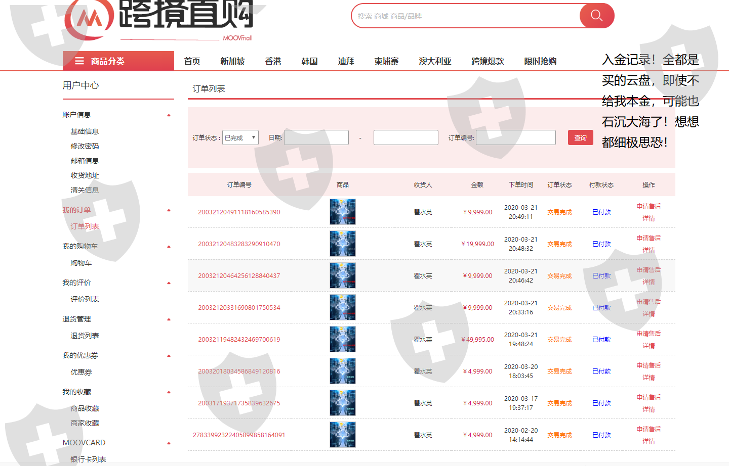This screenshot has width=729, height=466.
Task: Open the 韩国 nav item
Action: coord(310,61)
